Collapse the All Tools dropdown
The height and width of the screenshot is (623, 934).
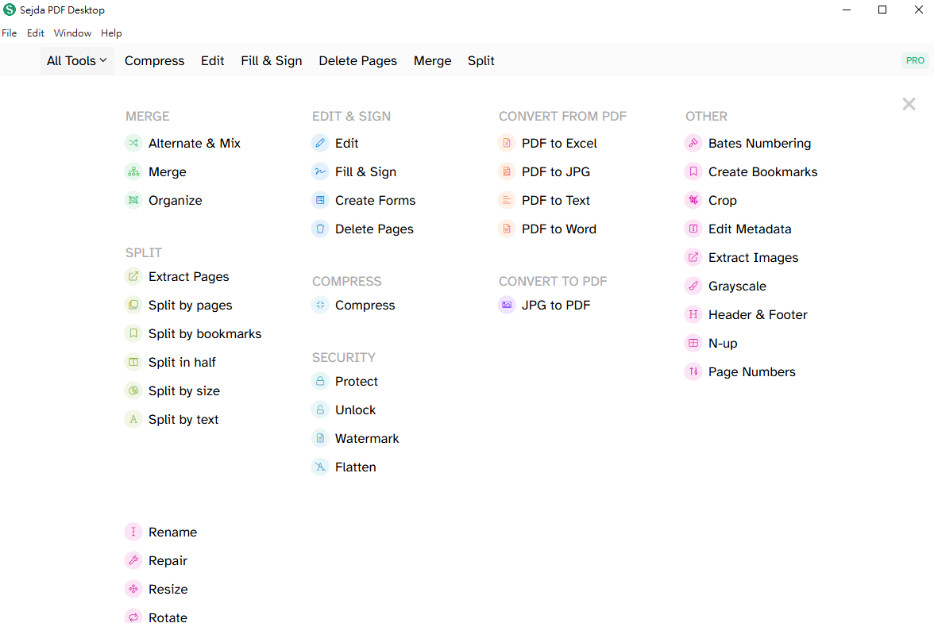[77, 61]
